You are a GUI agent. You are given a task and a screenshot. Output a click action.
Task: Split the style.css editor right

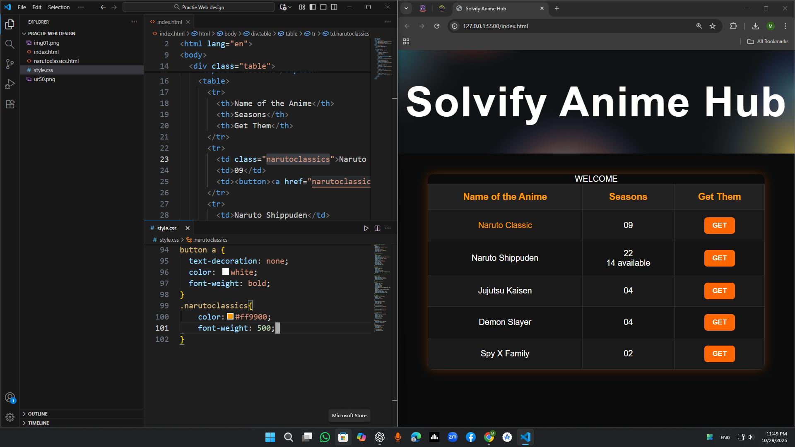pyautogui.click(x=377, y=228)
